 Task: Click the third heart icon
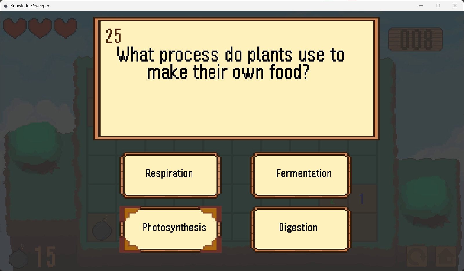tap(65, 27)
